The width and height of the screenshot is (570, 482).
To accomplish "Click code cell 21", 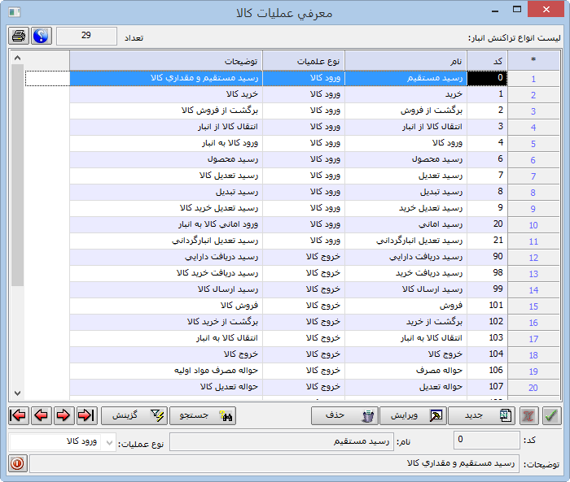I will (487, 241).
